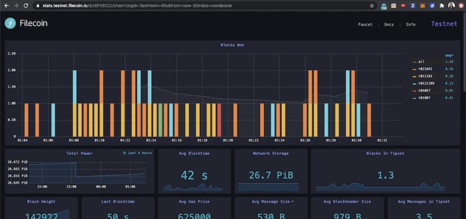This screenshot has width=466, height=219.
Task: Go back using the browser back arrow
Action: (x=6, y=6)
